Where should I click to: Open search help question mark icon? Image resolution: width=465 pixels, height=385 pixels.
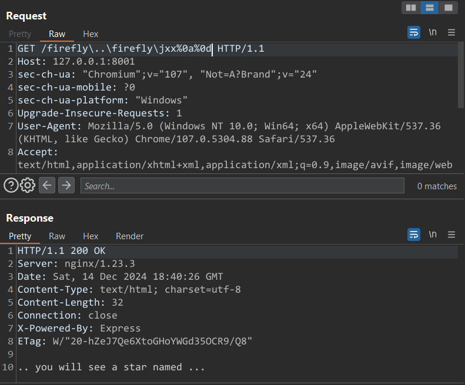[x=11, y=186]
